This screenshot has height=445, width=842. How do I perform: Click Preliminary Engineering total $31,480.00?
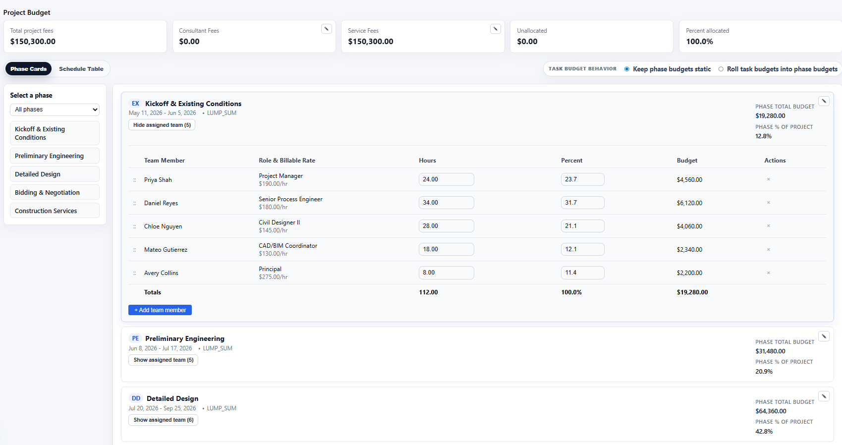tap(770, 351)
